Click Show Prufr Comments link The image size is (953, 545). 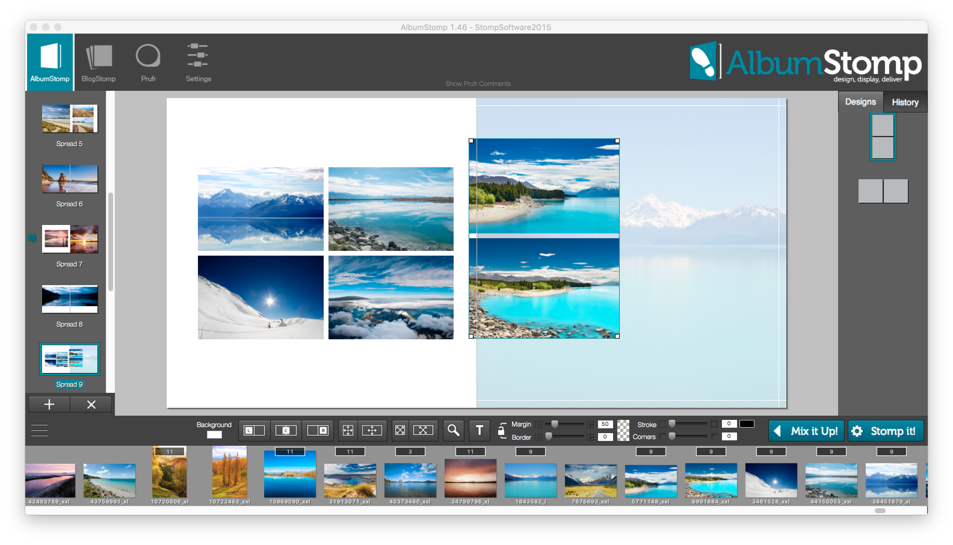[478, 84]
